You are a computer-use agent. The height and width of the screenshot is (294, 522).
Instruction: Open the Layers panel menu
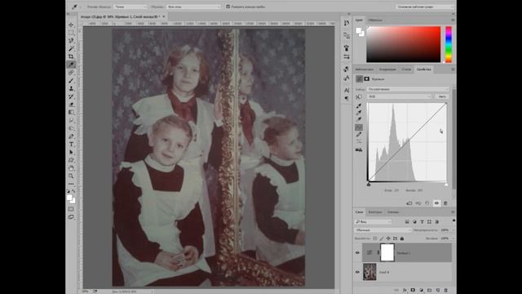453,212
